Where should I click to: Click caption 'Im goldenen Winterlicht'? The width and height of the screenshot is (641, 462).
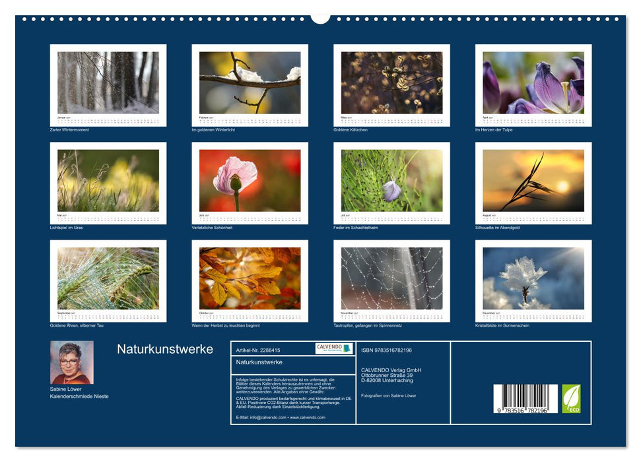click(213, 129)
